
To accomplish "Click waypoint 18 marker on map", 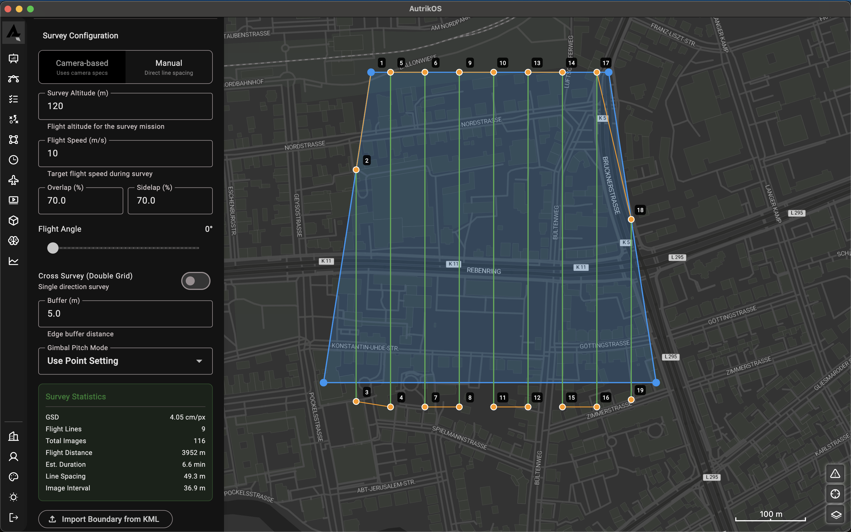I will [x=631, y=220].
